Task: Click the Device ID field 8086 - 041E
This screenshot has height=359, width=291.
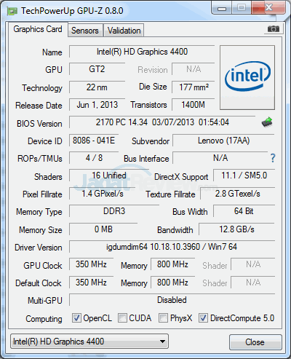Action: pyautogui.click(x=94, y=141)
